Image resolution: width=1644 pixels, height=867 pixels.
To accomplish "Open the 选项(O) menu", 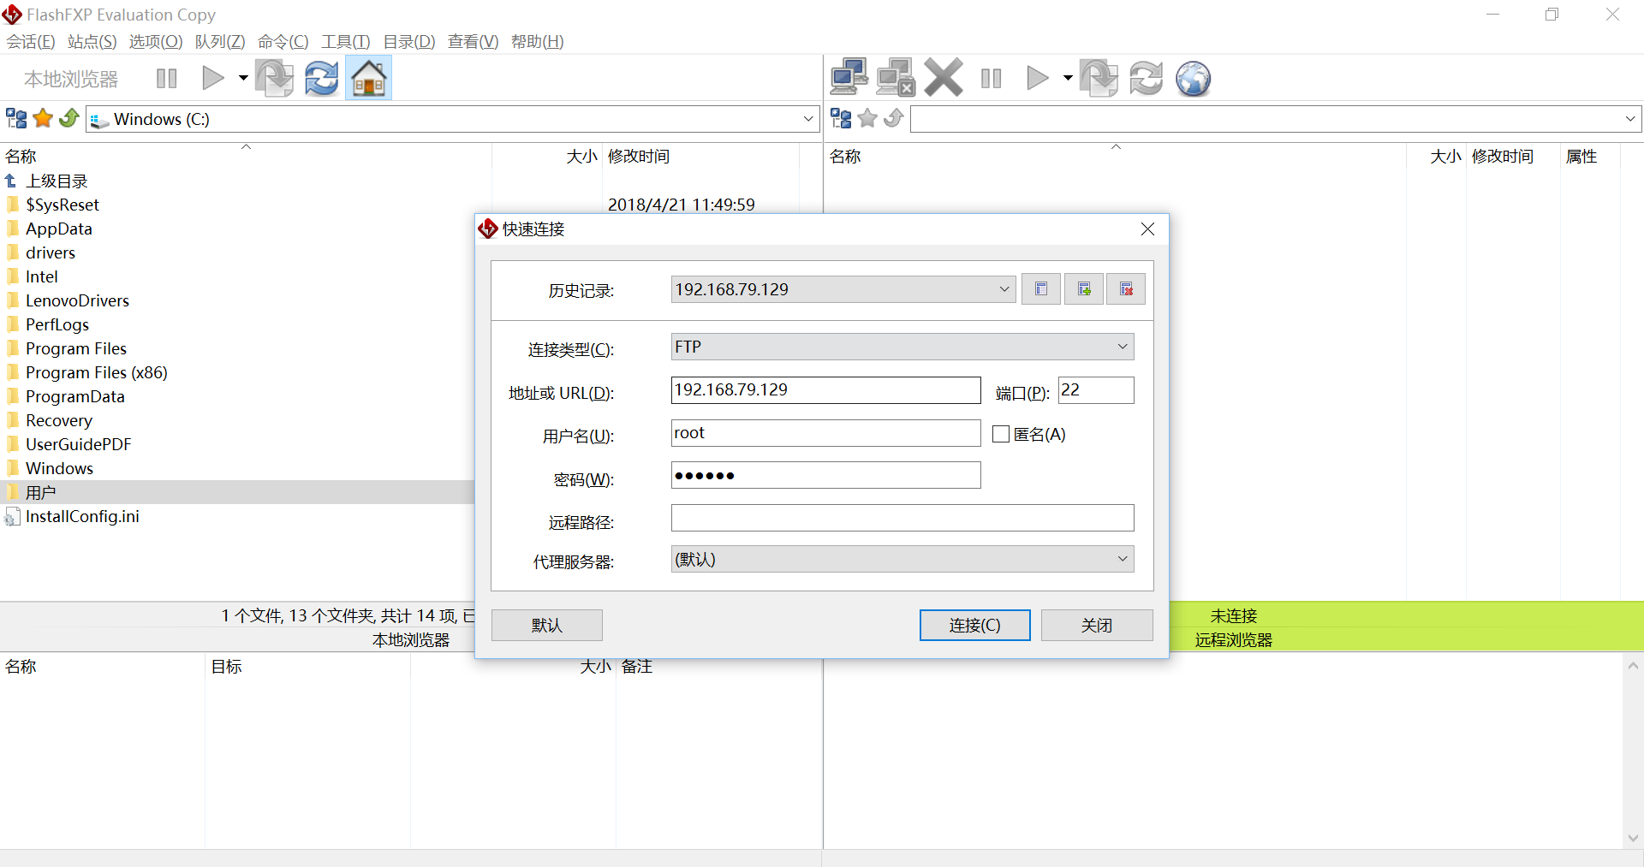I will (156, 41).
